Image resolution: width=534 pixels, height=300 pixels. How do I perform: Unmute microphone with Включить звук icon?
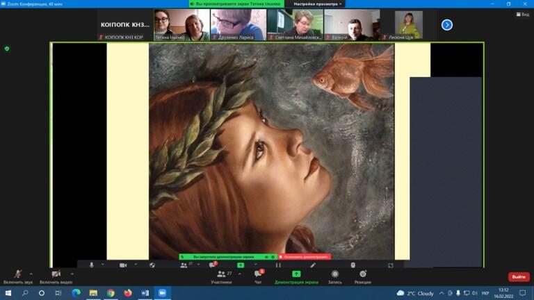click(17, 274)
